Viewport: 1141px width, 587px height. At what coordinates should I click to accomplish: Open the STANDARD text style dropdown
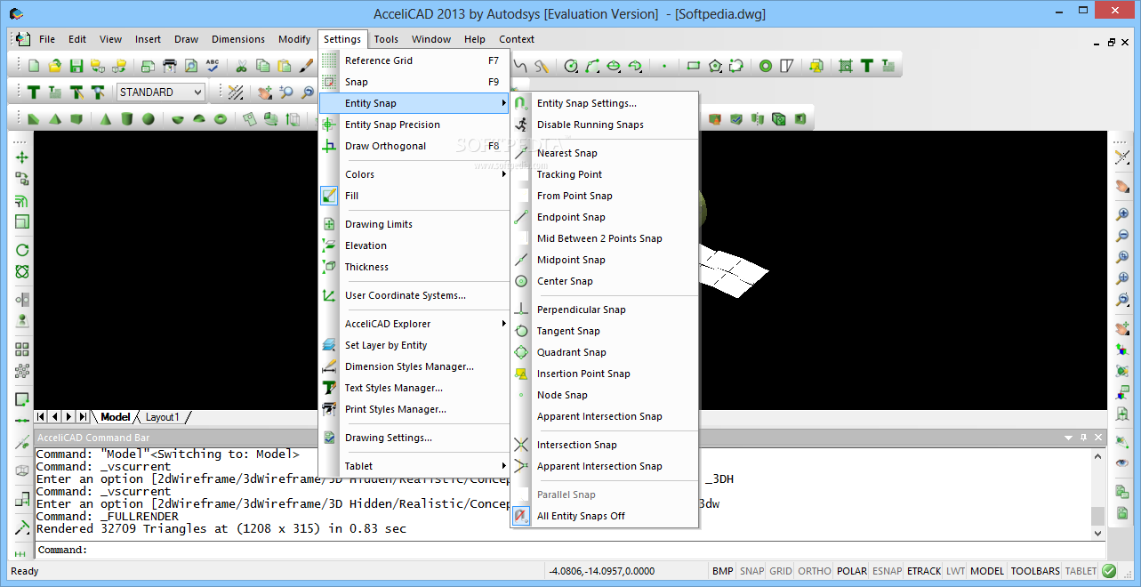point(161,92)
